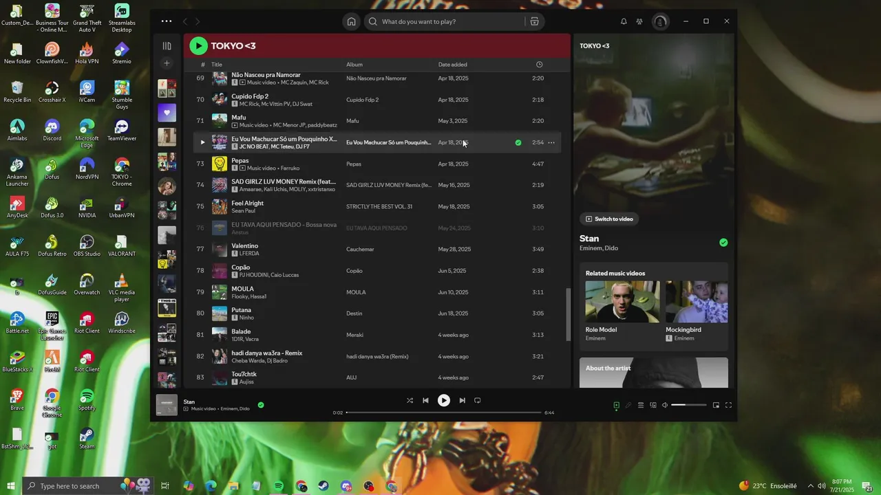
Task: Go back with the left arrow
Action: pyautogui.click(x=185, y=21)
